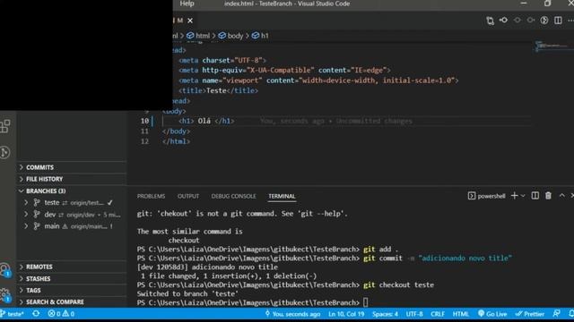Click the h1 breadcrumb item

tap(260, 36)
